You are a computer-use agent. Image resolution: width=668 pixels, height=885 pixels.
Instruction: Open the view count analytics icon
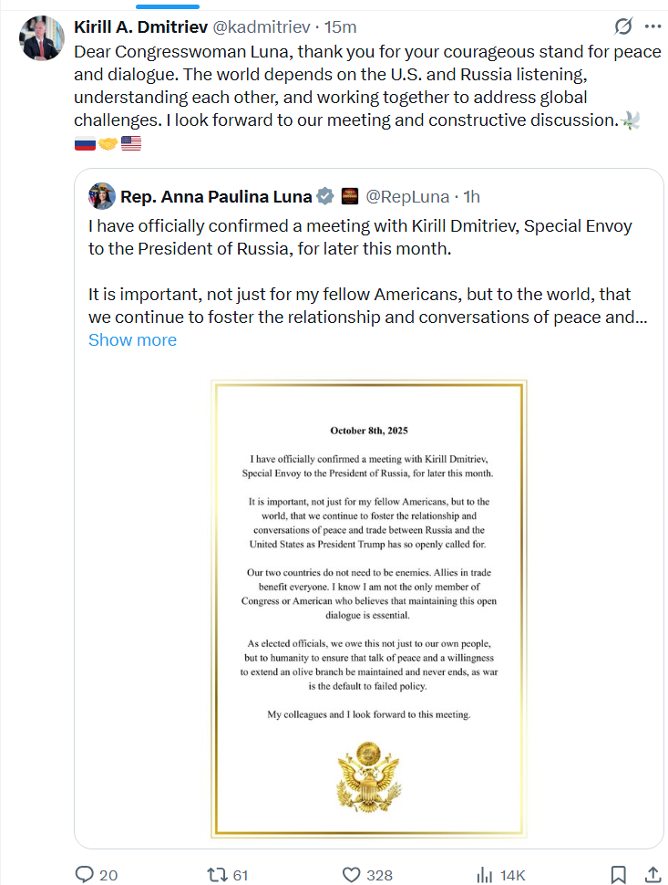[485, 874]
